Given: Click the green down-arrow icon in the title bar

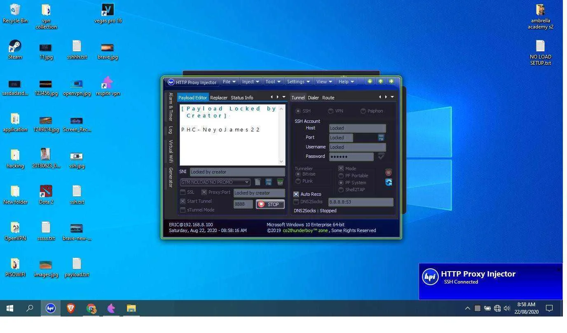Looking at the screenshot, I should (370, 81).
